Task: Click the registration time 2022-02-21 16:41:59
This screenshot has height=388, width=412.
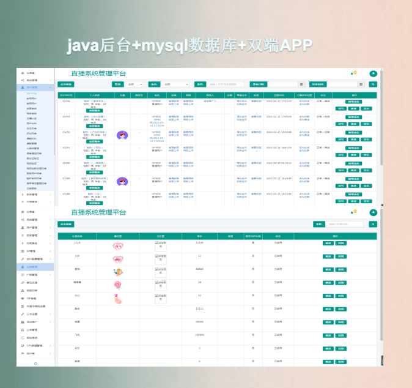Action: coord(279,147)
